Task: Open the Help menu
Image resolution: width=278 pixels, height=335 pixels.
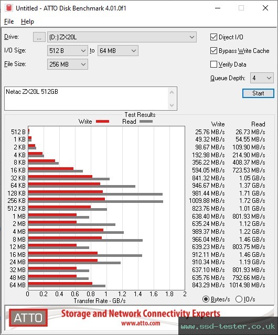Action: (27, 21)
